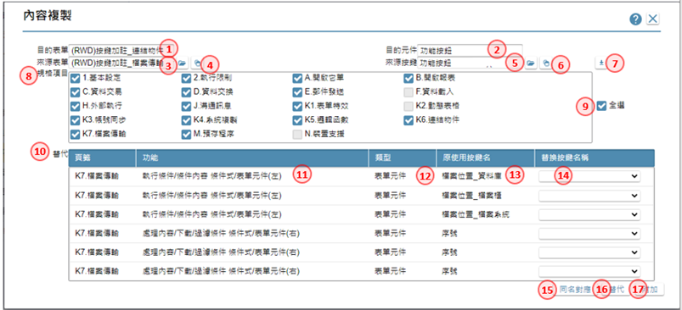
Task: Open replacement dropdown for 檔案位置_檔案櫃 row
Action: pyautogui.click(x=589, y=196)
